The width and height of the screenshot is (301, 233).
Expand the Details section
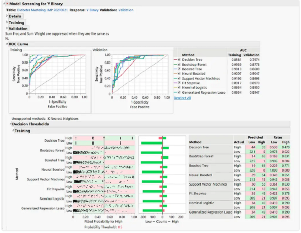click(7, 16)
